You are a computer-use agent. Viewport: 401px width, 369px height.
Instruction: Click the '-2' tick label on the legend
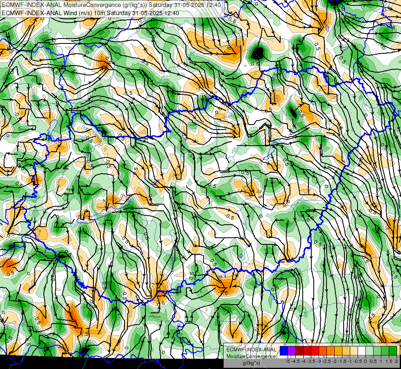(x=334, y=361)
